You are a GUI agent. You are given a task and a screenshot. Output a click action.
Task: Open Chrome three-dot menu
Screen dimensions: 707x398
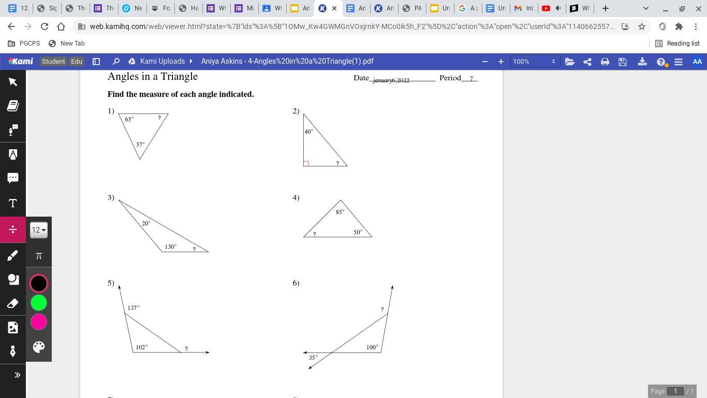pos(696,26)
